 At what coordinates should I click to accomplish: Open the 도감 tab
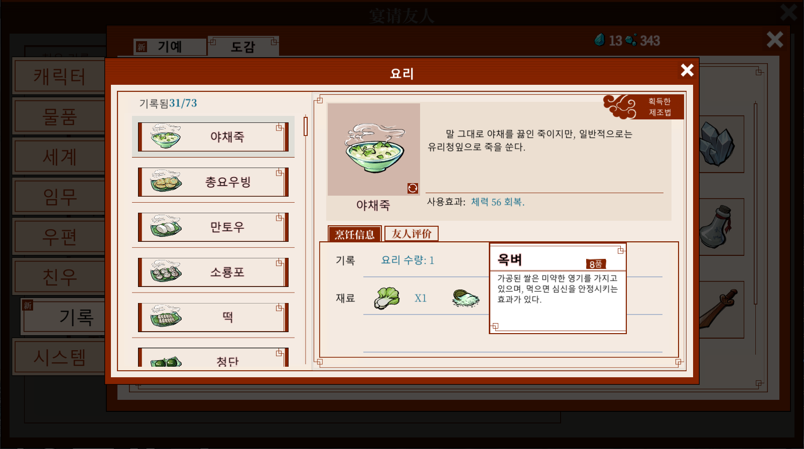coord(243,47)
